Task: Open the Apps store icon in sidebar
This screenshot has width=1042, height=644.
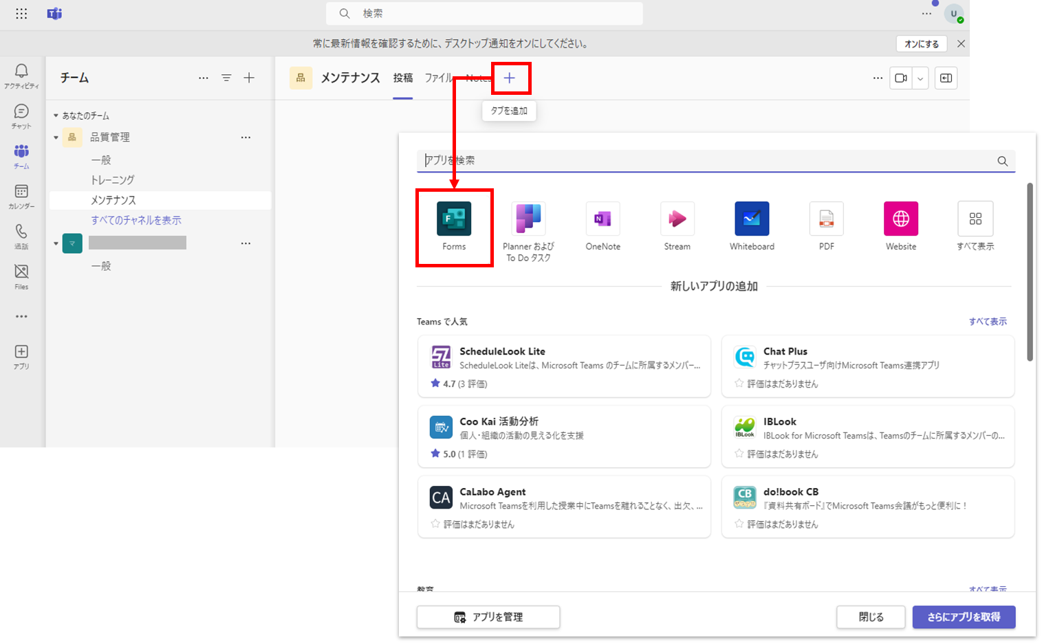Action: [21, 357]
